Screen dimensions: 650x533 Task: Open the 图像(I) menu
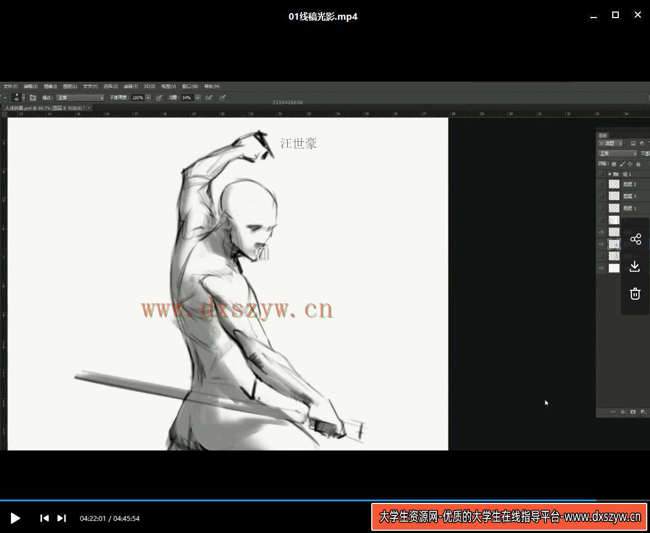click(x=50, y=86)
